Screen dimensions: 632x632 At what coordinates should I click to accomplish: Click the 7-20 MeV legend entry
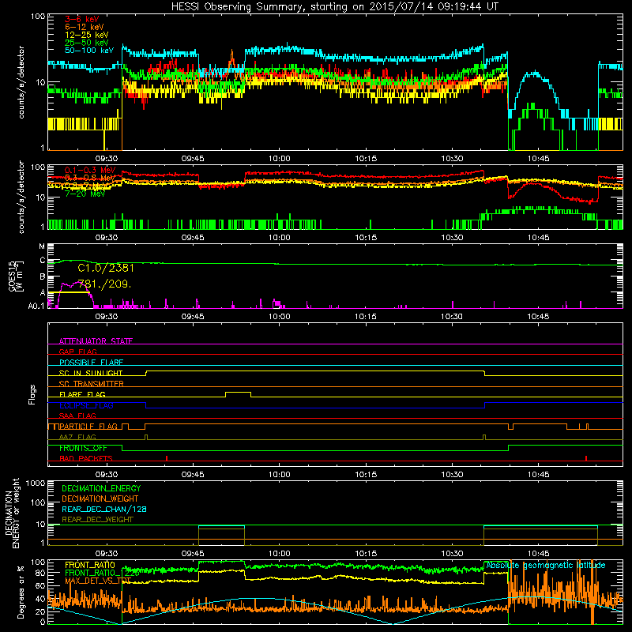pyautogui.click(x=85, y=194)
